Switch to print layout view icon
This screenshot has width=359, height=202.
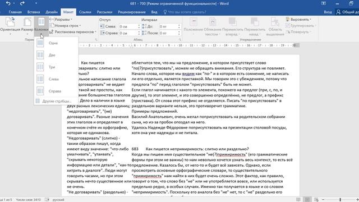click(x=307, y=200)
